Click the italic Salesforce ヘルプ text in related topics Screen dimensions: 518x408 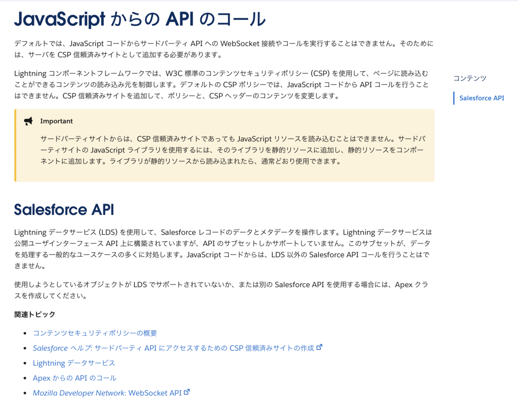49,348
